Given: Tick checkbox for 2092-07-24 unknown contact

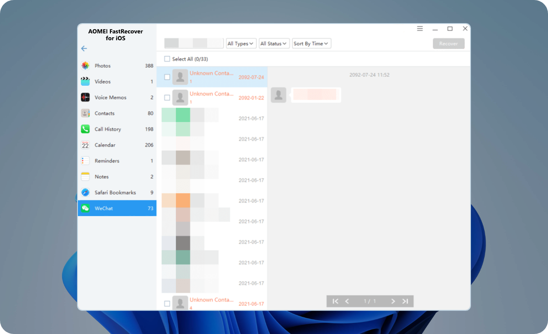Looking at the screenshot, I should (167, 77).
